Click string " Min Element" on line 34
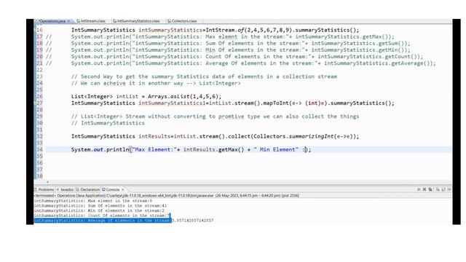This screenshot has width=466, height=262. click(x=276, y=150)
